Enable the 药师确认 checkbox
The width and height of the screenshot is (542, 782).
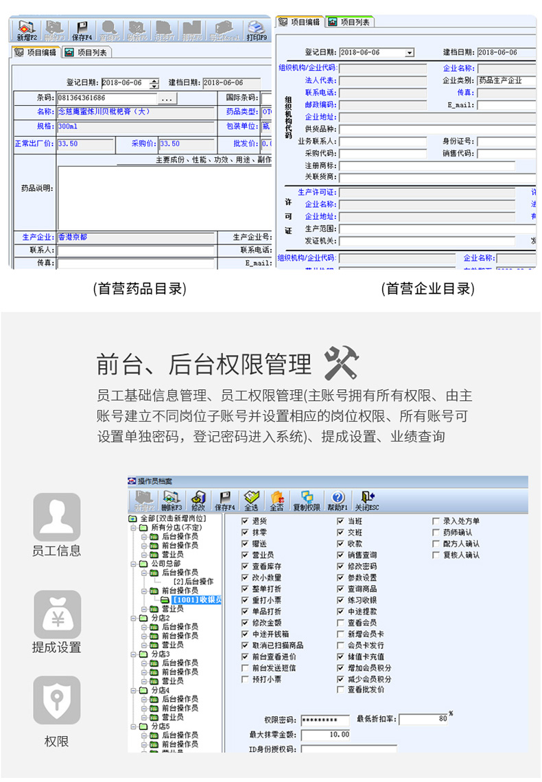pos(436,533)
